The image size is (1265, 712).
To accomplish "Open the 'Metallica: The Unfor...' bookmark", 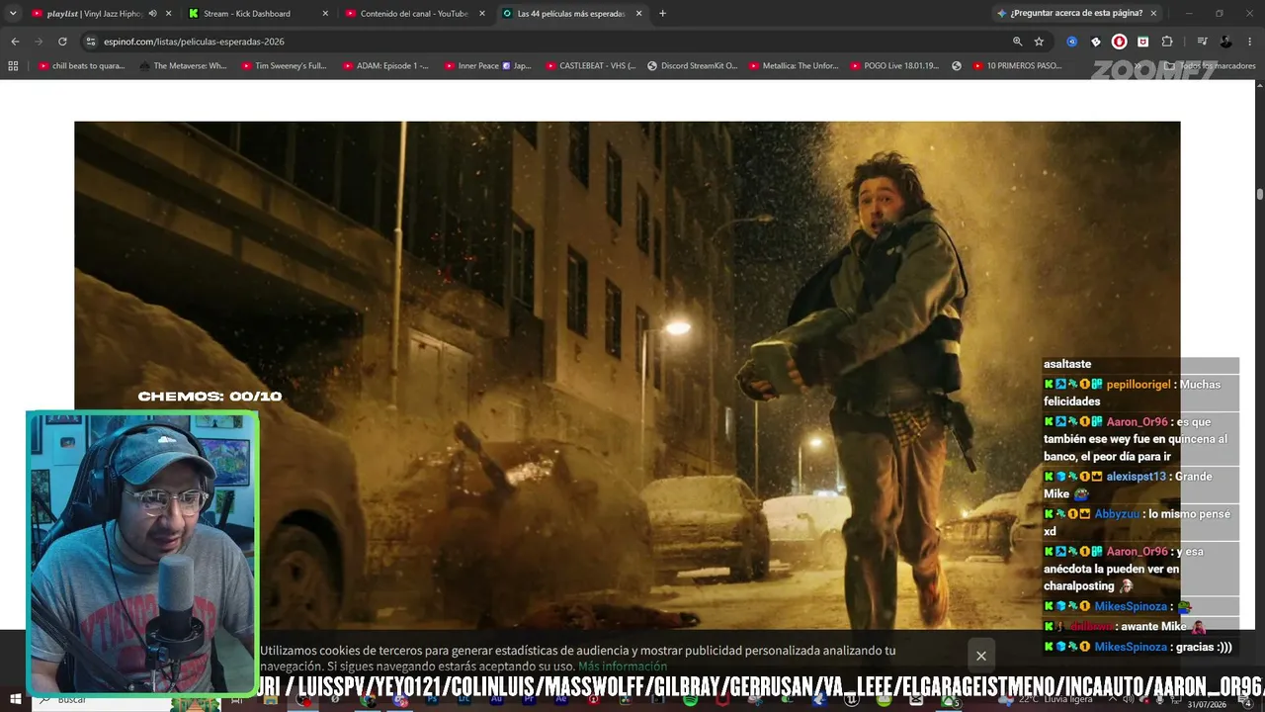I will pos(794,66).
